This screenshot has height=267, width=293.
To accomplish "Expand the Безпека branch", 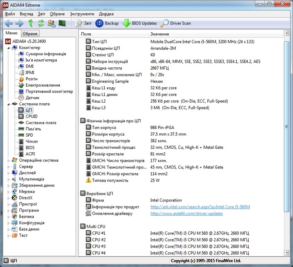I will point(8,217).
